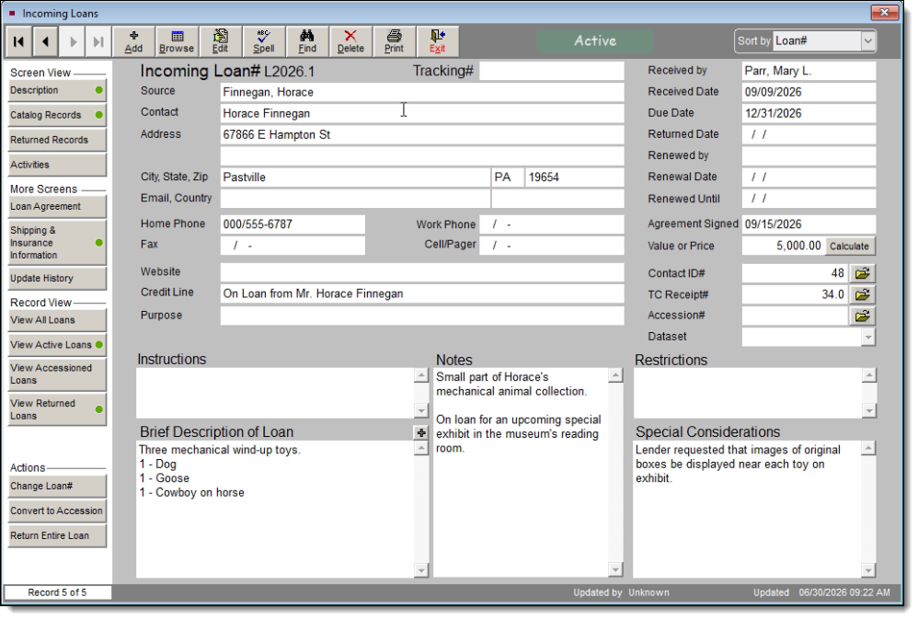Click the Email field
Screen dimensions: 918x620
pos(355,199)
